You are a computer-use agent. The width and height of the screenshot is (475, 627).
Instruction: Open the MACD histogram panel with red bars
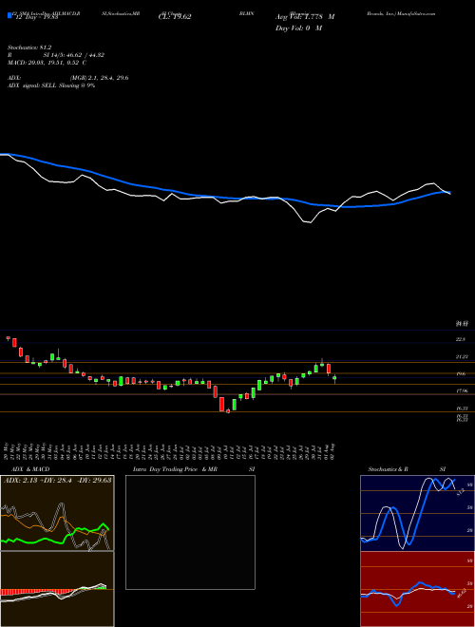tap(57, 589)
